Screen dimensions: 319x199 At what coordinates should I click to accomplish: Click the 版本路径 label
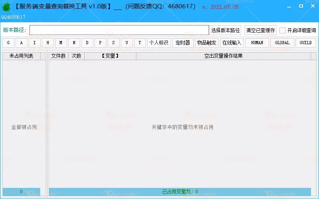[x=14, y=30]
